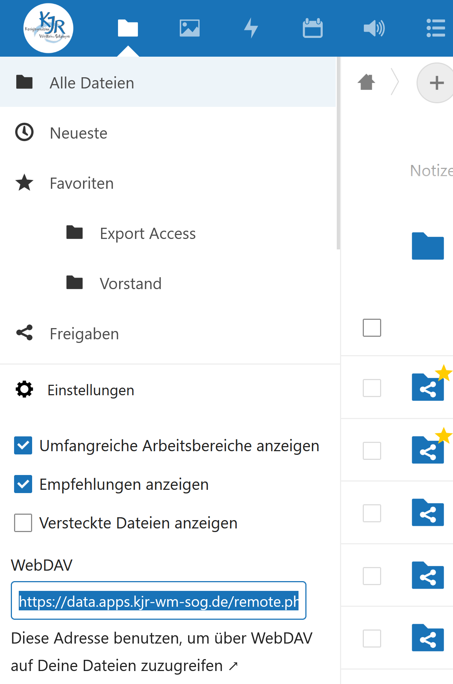This screenshot has height=684, width=453.
Task: Collapse the Einstellungen section
Action: click(90, 390)
